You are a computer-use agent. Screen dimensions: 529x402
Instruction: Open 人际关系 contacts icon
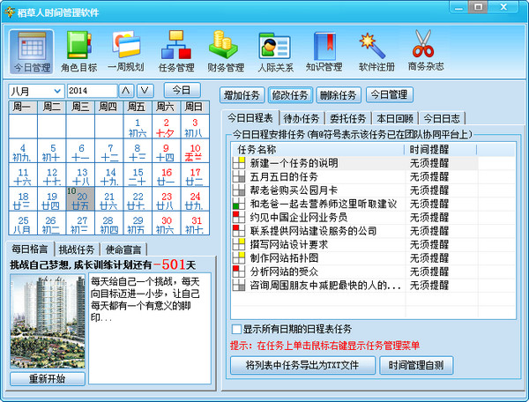point(275,51)
